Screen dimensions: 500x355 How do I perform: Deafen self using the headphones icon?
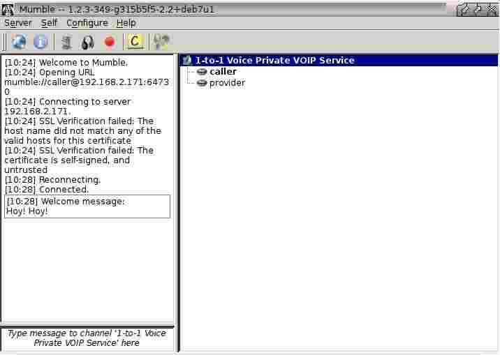(x=88, y=42)
